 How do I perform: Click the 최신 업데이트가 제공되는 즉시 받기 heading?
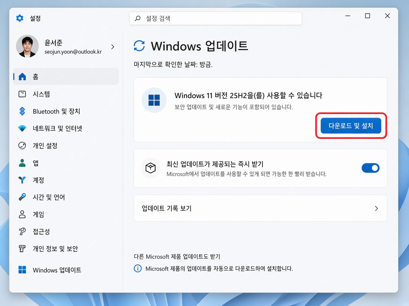click(215, 164)
